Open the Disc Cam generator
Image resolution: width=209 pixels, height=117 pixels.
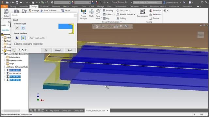(122, 10)
